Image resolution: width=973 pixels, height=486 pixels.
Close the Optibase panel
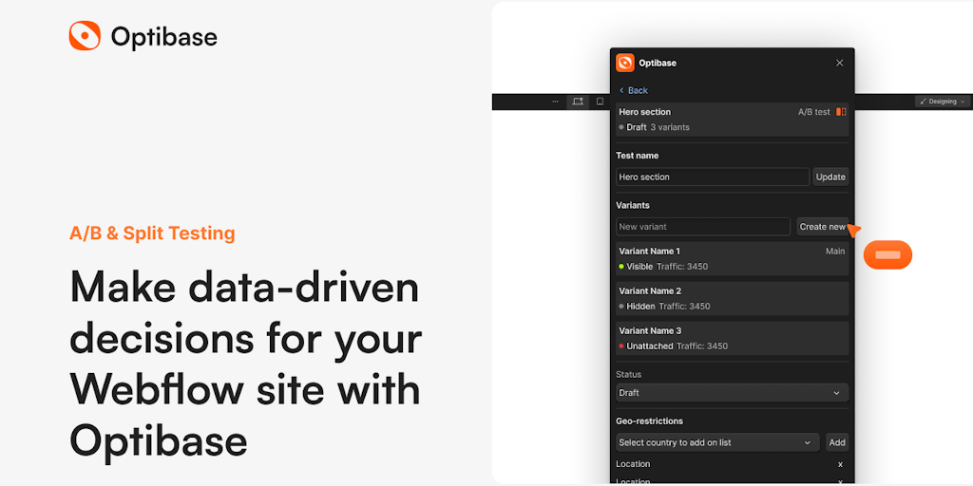pos(840,63)
